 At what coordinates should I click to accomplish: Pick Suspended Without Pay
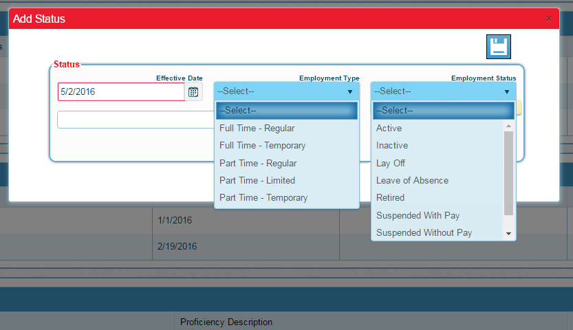point(424,233)
